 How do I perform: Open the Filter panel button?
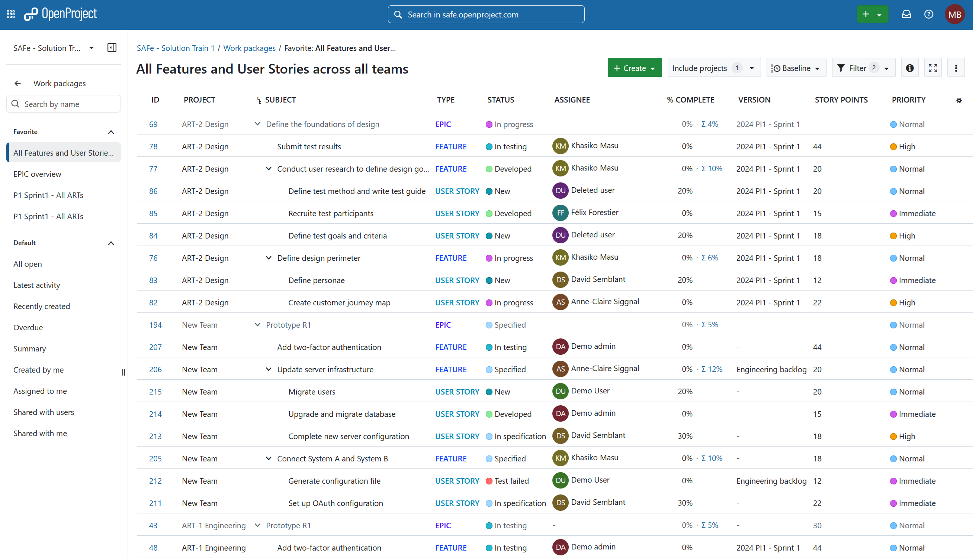coord(863,68)
